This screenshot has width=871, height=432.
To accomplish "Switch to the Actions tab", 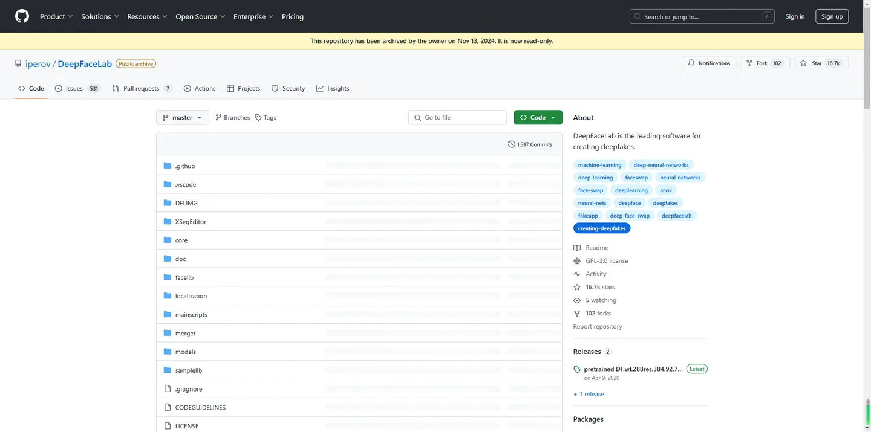I will (200, 88).
